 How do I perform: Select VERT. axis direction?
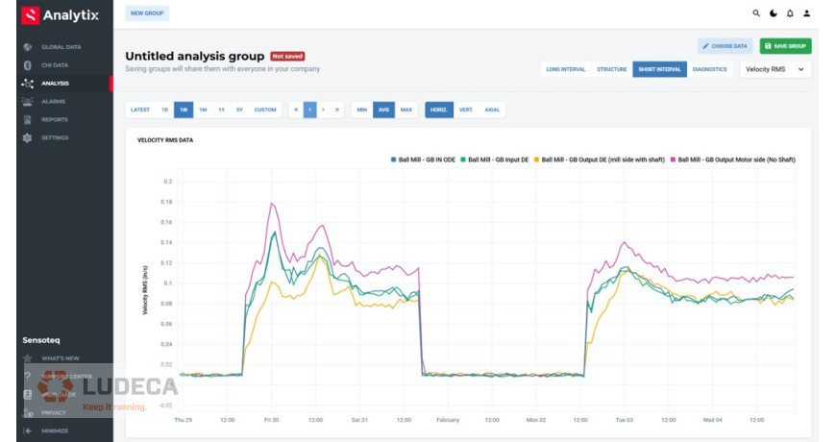pyautogui.click(x=466, y=110)
